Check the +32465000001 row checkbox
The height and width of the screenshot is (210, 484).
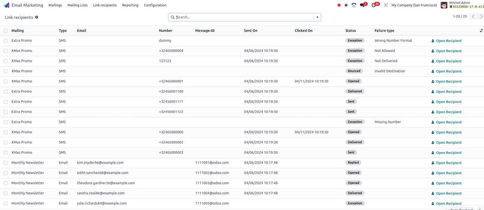[x=6, y=81]
